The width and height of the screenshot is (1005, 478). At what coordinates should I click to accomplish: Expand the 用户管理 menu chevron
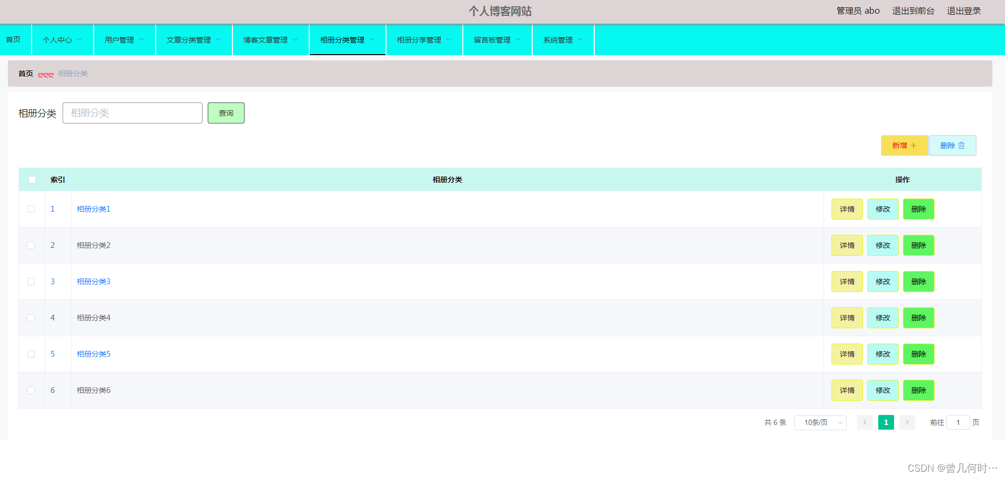coord(141,39)
